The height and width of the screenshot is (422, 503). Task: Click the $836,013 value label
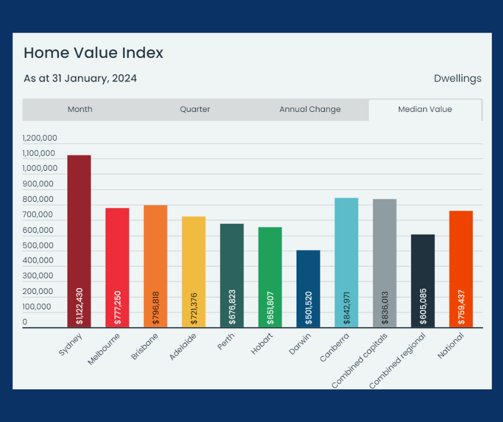(385, 308)
